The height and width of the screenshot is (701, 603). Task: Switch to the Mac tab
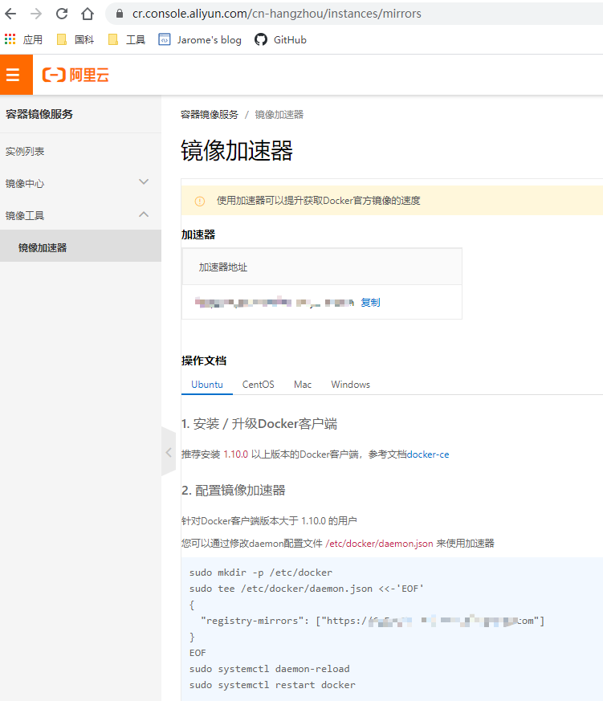[x=303, y=385]
